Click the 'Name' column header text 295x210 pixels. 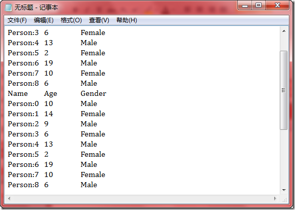18,93
